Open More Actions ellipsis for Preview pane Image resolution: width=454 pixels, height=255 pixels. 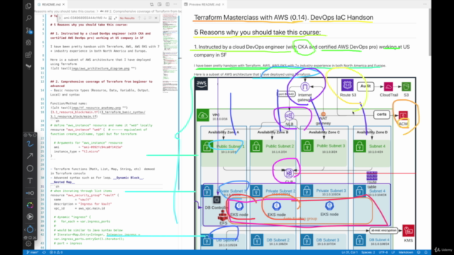(425, 4)
